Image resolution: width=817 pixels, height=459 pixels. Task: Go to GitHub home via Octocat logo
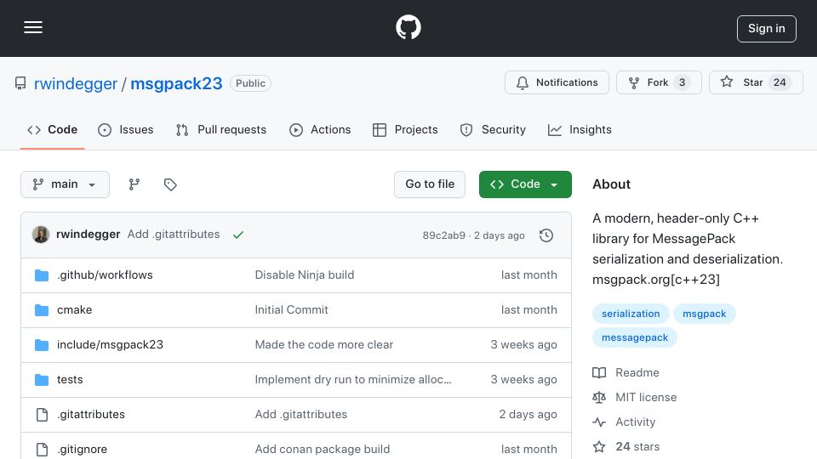[408, 27]
